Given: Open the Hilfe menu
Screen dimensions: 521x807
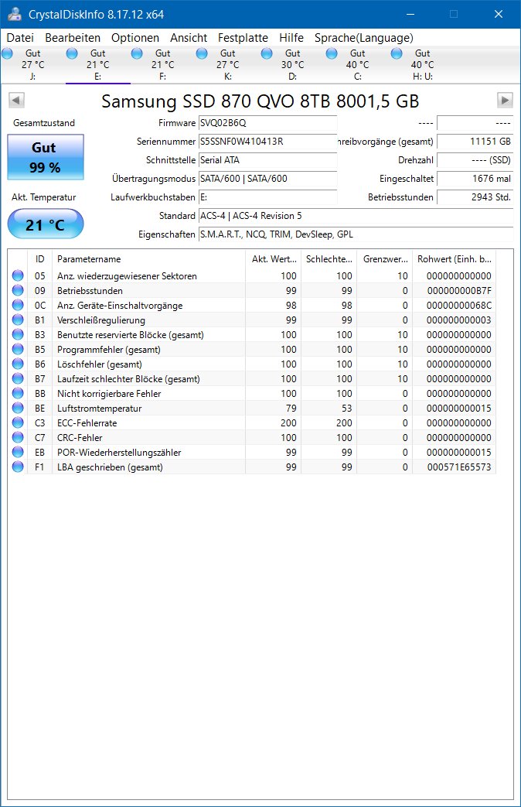Looking at the screenshot, I should (291, 38).
